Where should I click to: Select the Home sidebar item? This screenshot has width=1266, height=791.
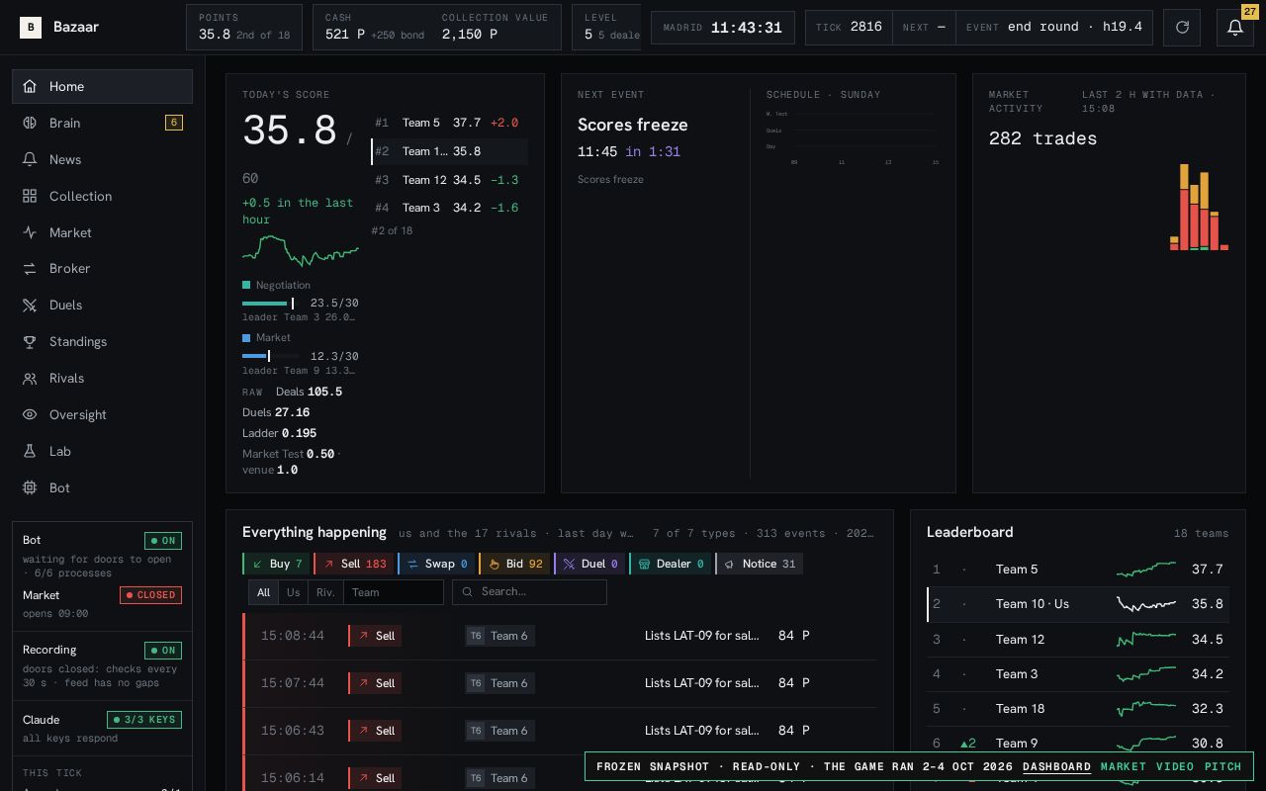pyautogui.click(x=102, y=86)
